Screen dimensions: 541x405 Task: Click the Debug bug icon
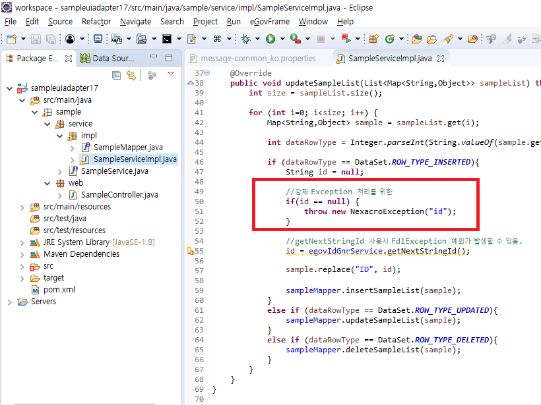pos(246,40)
